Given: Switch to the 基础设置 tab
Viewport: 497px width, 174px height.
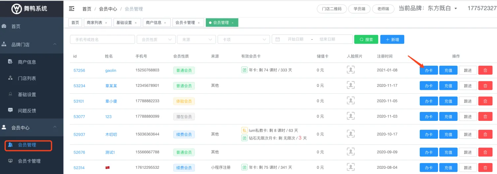Looking at the screenshot, I should [124, 22].
